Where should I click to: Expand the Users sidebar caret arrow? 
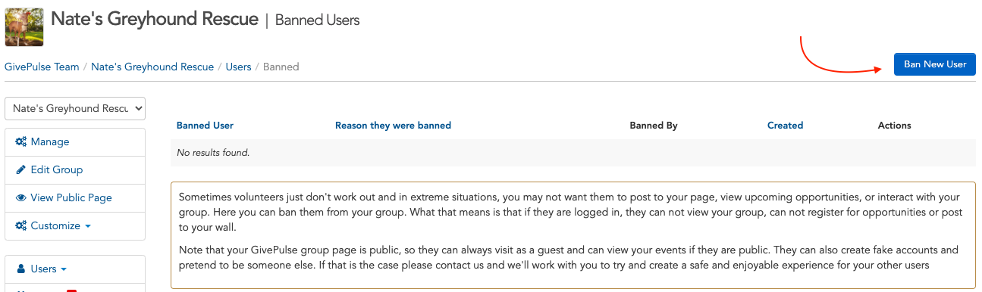63,269
